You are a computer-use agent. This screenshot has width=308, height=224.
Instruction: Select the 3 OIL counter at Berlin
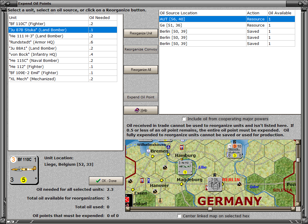(215, 184)
